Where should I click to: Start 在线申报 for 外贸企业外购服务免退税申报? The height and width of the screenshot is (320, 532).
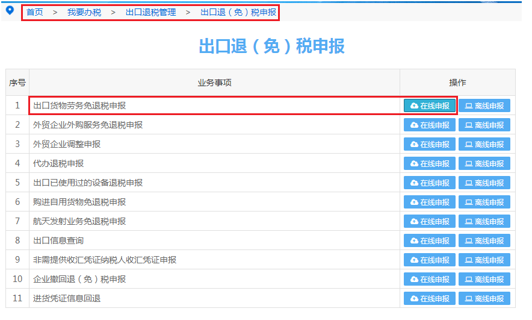click(430, 125)
